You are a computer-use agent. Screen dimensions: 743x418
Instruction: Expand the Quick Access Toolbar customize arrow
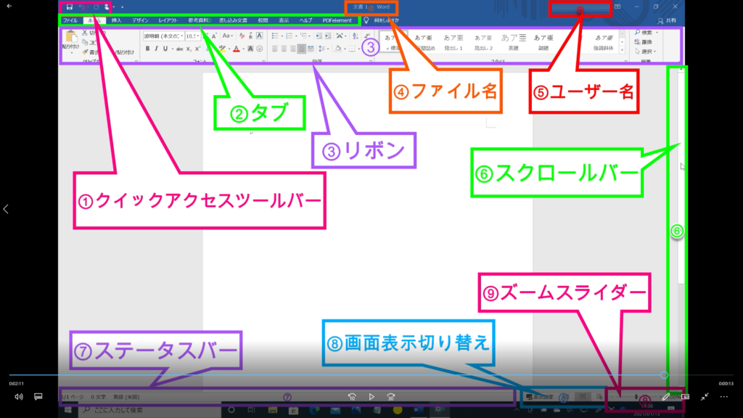click(122, 7)
